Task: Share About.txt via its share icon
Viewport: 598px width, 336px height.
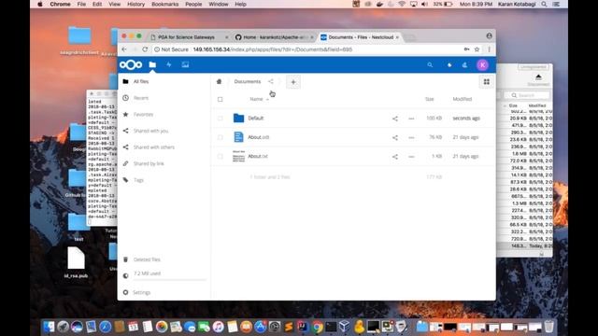Action: [395, 157]
